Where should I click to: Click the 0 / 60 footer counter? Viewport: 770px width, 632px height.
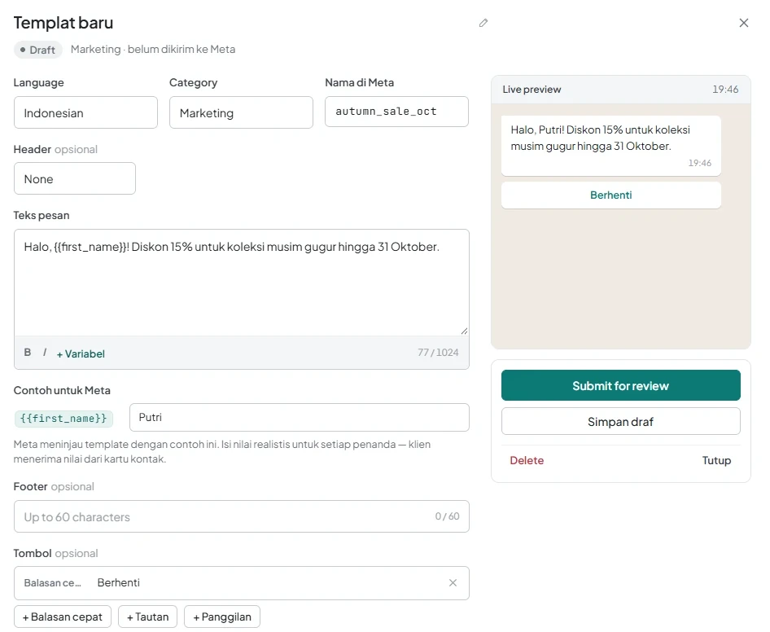[x=448, y=516]
